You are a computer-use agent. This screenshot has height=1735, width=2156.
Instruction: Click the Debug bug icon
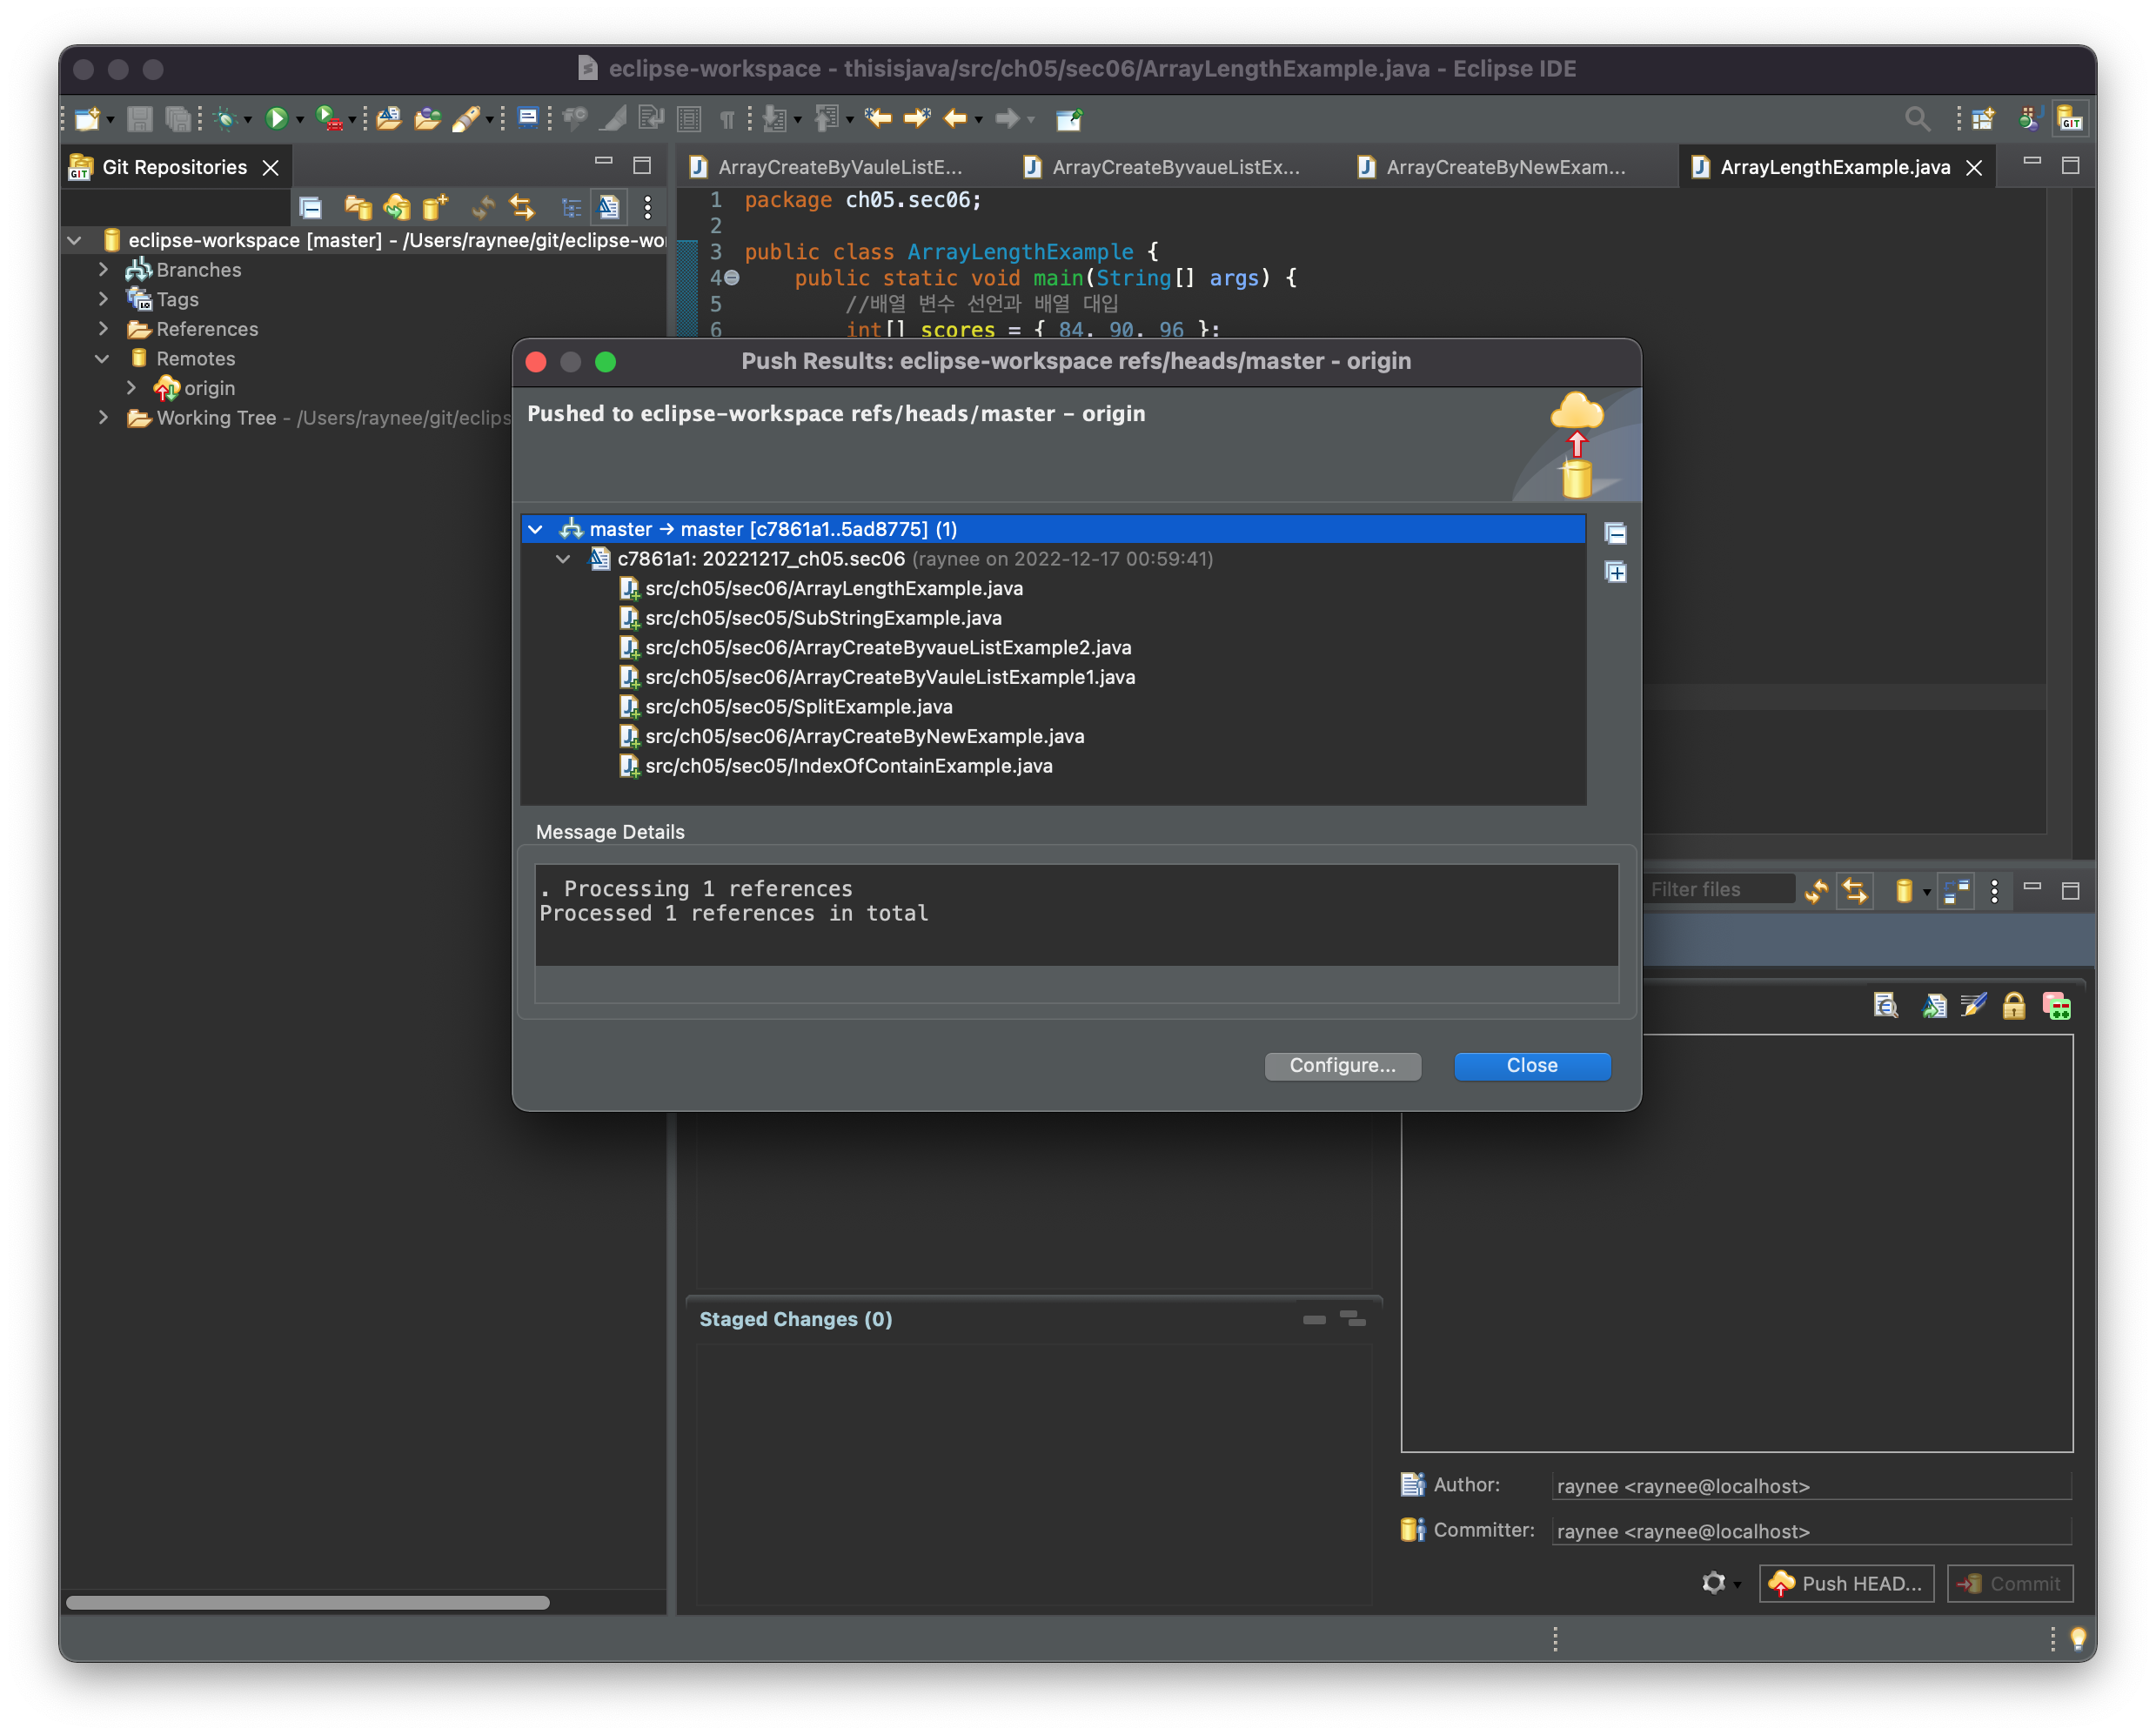[225, 119]
